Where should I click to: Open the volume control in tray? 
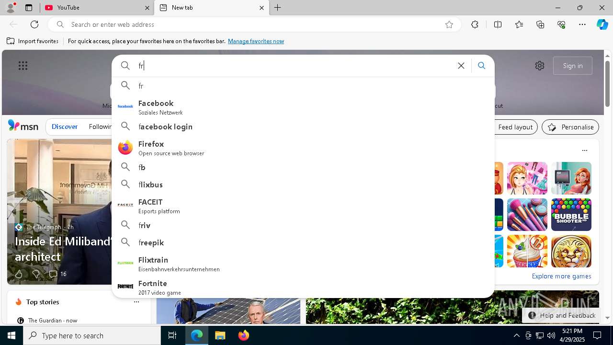pyautogui.click(x=551, y=335)
